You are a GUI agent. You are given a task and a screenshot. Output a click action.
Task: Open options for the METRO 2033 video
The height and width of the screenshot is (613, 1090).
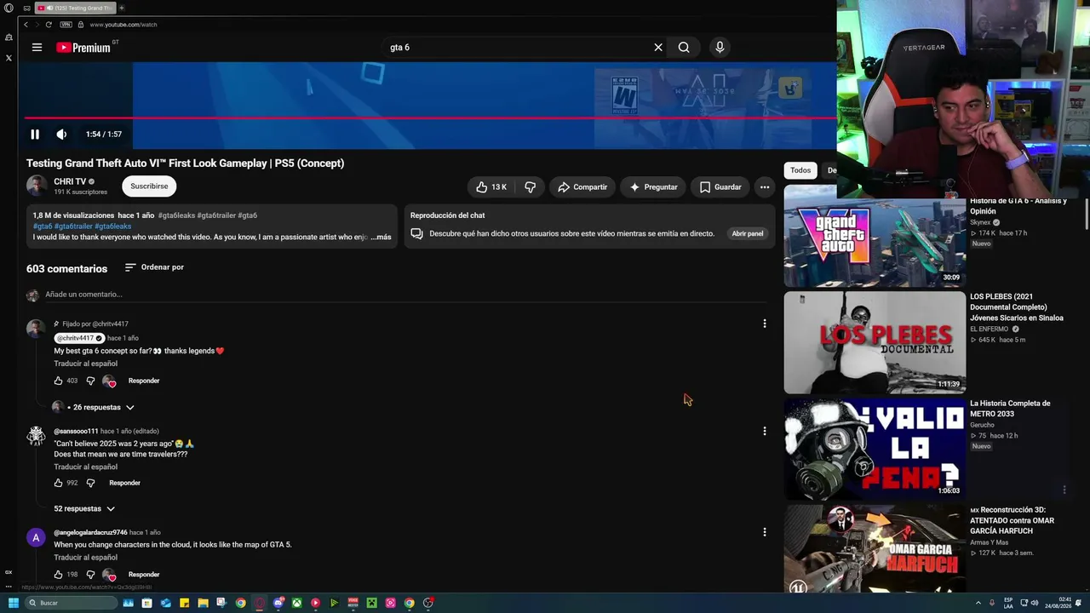1064,490
